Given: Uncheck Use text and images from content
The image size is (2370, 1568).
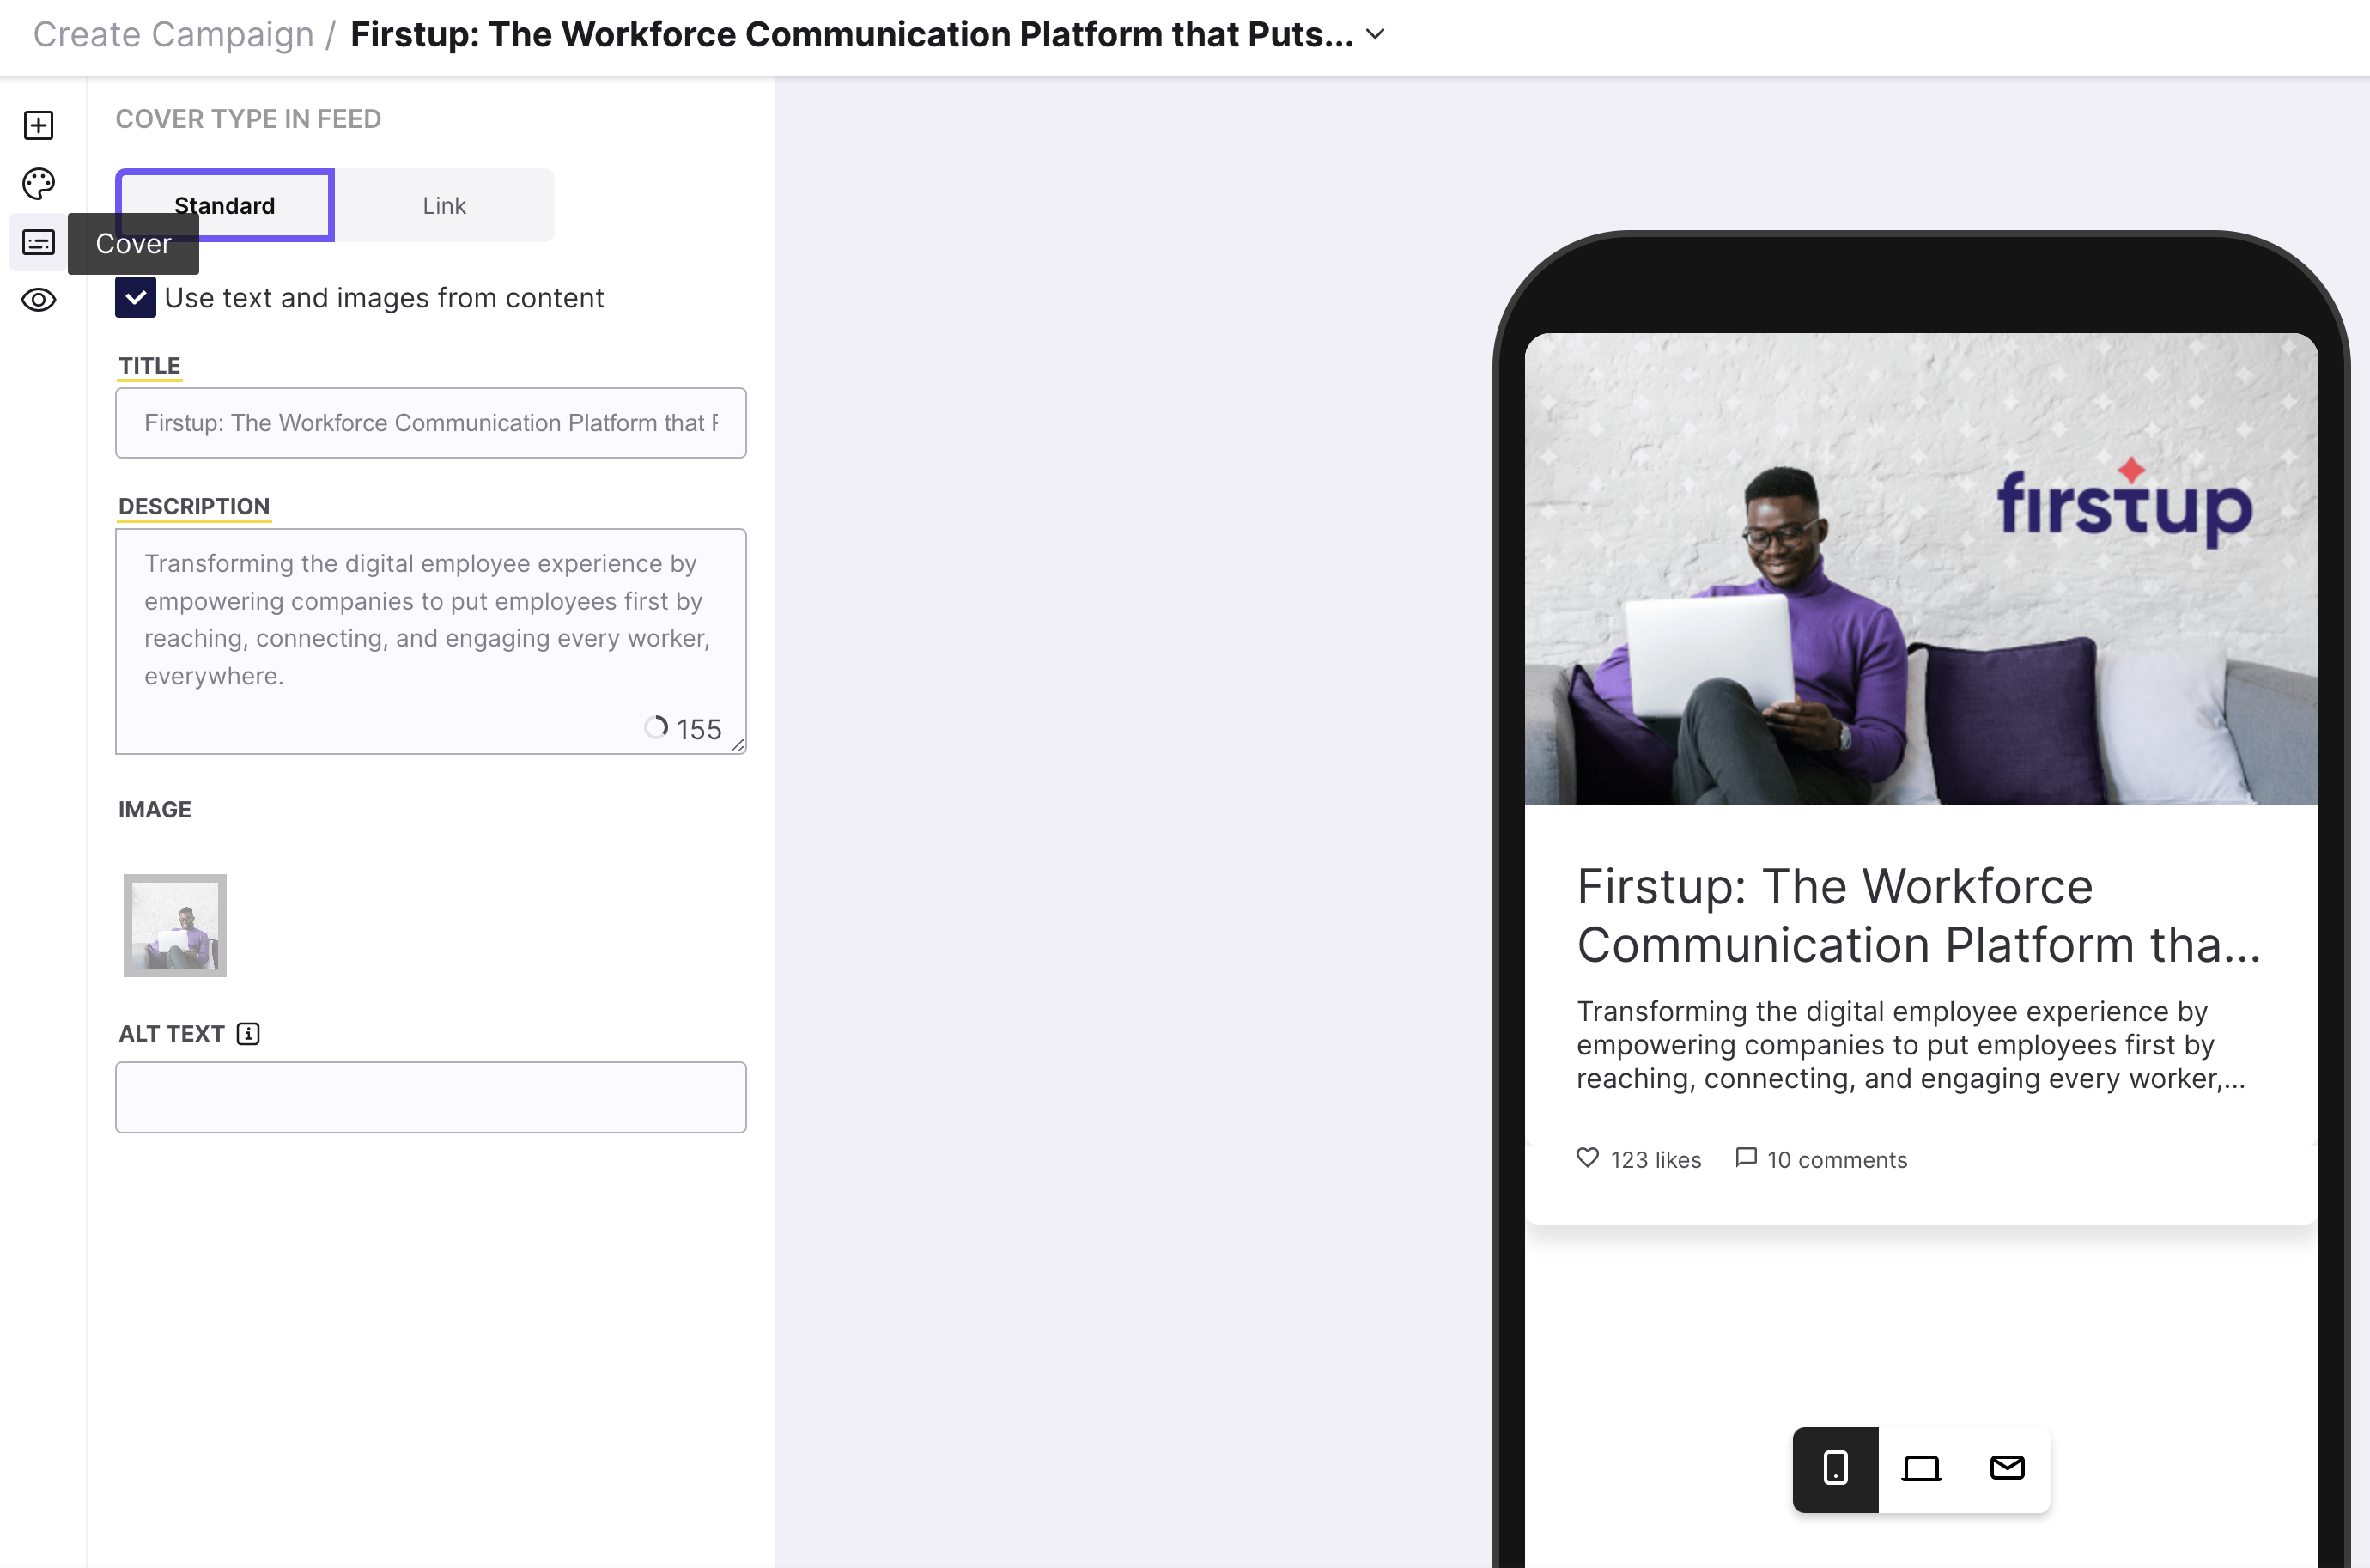Looking at the screenshot, I should click(135, 297).
